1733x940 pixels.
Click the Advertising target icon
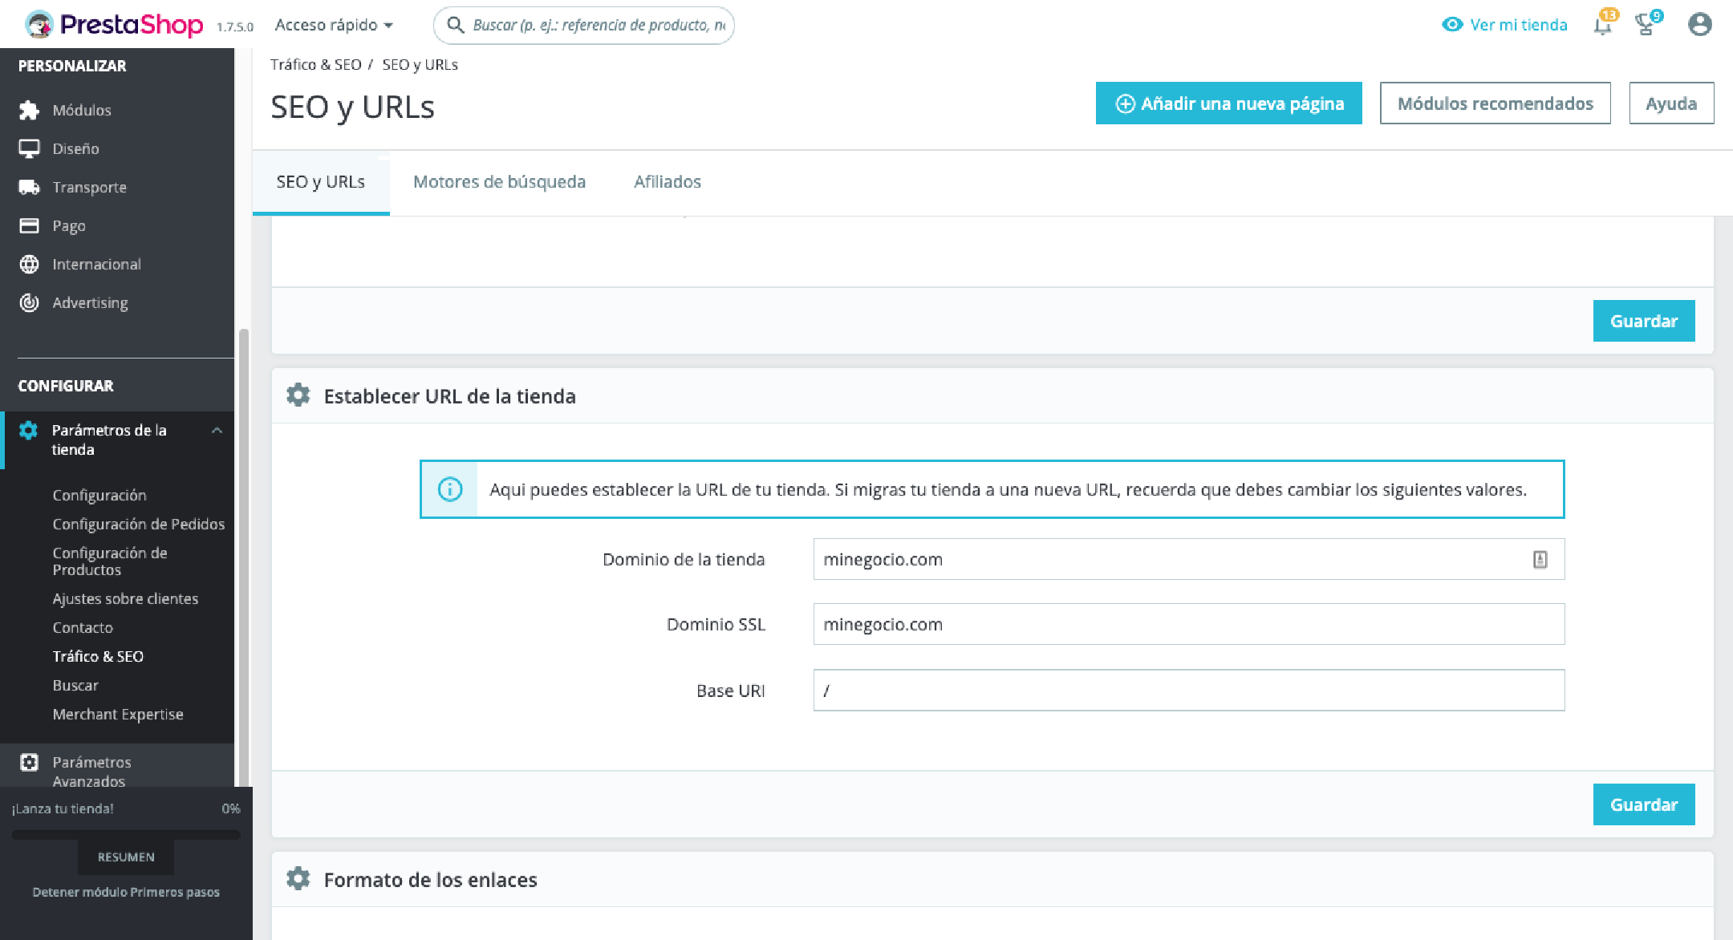click(29, 302)
